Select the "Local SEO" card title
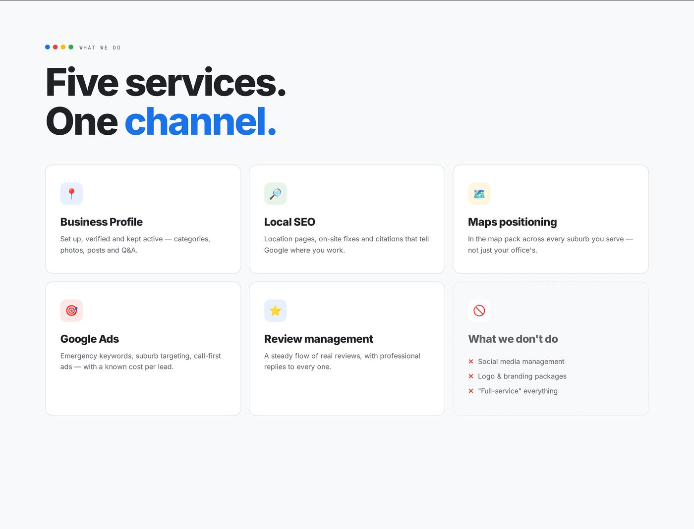Screen dimensions: 694x529 [x=289, y=222]
